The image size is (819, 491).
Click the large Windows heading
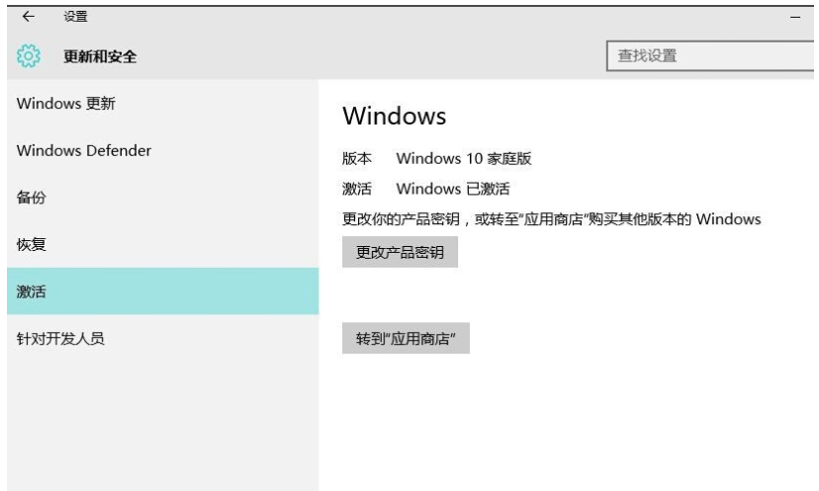394,117
